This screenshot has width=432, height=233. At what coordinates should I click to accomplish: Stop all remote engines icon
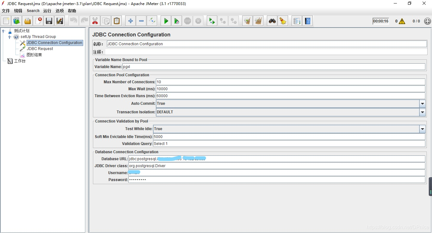223,21
